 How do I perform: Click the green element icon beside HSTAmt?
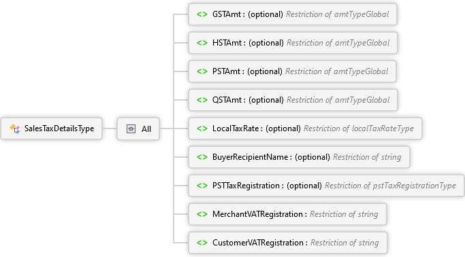[202, 43]
